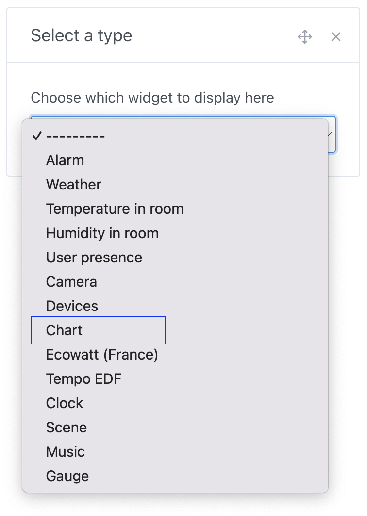
Task: Select the currently checked blank option
Action: coord(75,136)
